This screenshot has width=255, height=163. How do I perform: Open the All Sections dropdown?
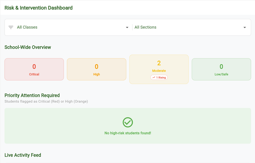[189, 27]
